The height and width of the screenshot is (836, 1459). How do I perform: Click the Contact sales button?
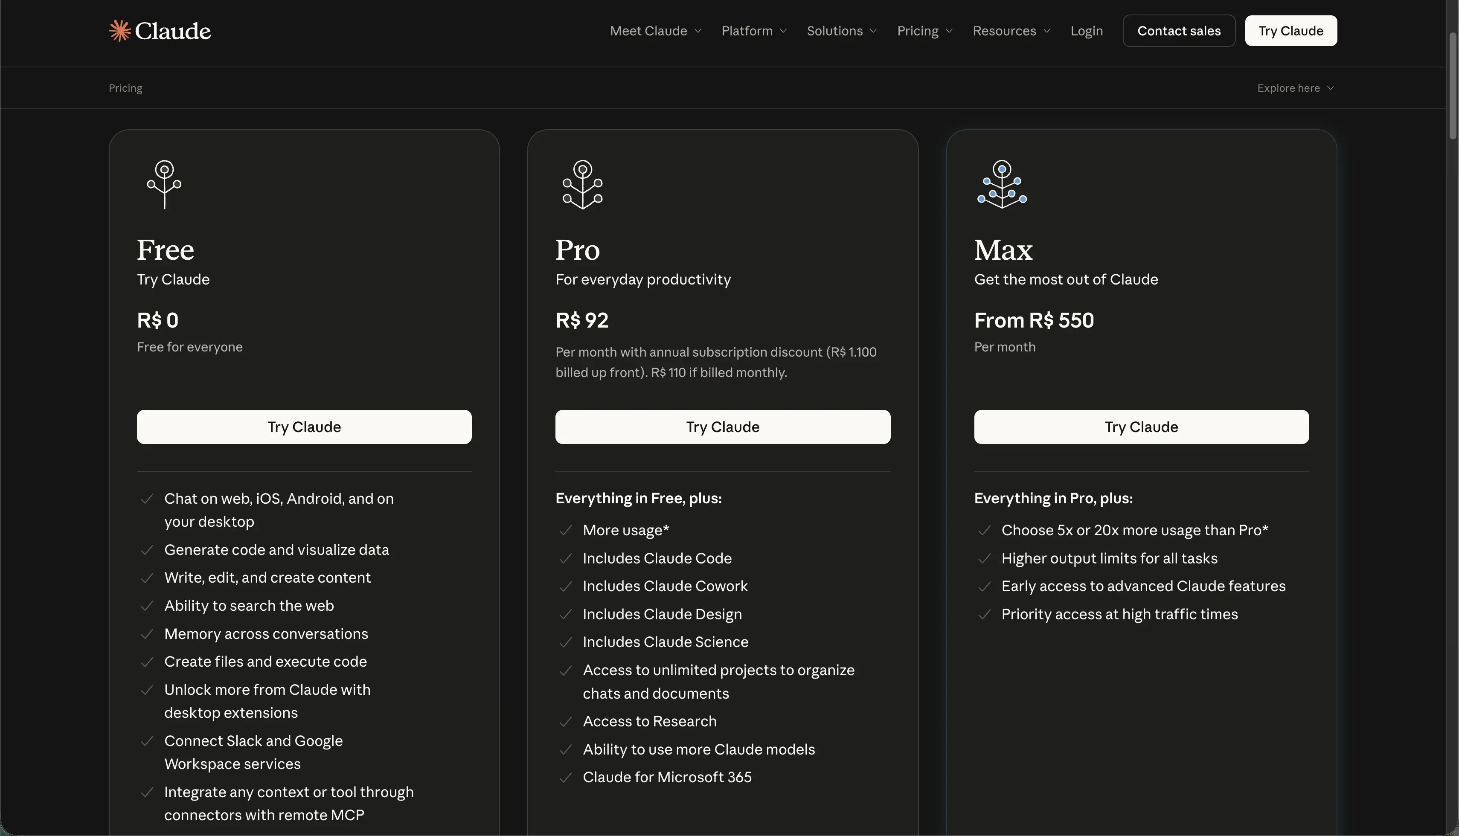tap(1179, 31)
